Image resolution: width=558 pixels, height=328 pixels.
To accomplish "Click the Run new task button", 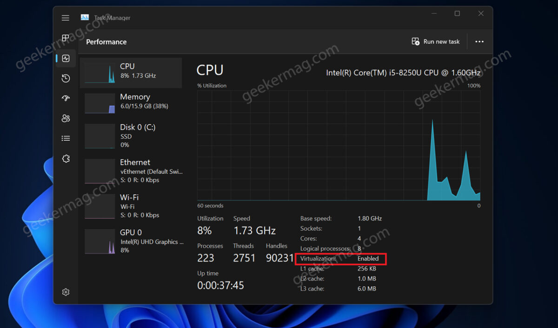I will pyautogui.click(x=435, y=41).
